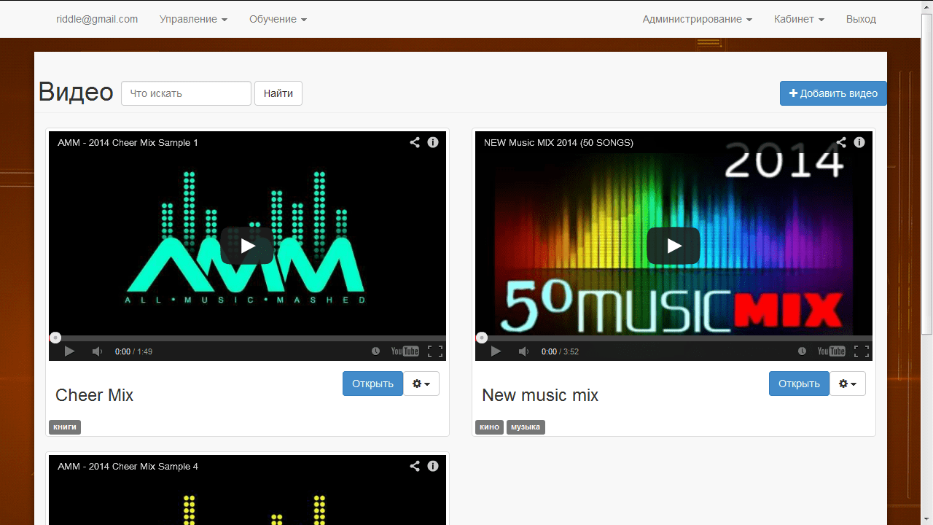Click the Найти search button
The width and height of the screenshot is (933, 525).
click(278, 93)
